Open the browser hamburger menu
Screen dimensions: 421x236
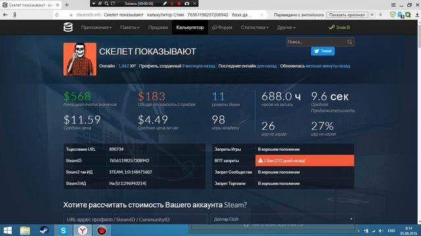coord(393,5)
